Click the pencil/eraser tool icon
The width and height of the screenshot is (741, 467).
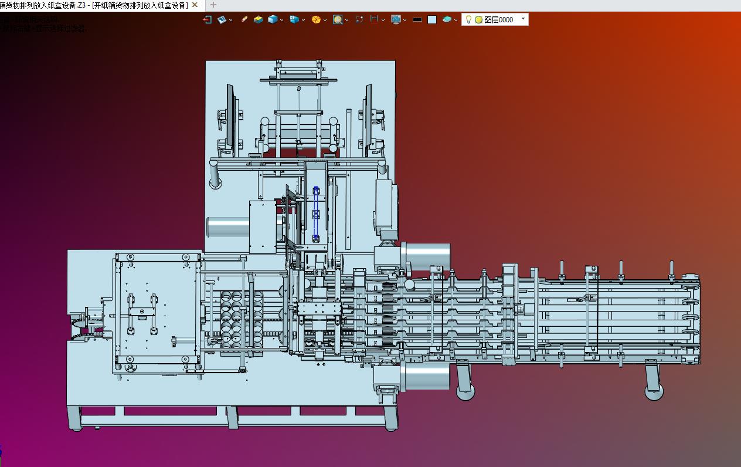point(244,19)
